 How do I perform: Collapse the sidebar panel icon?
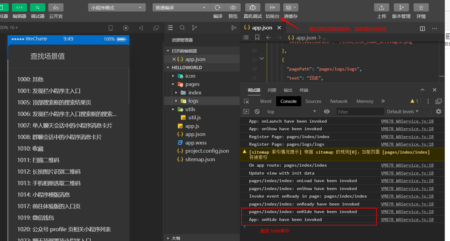coord(234,28)
